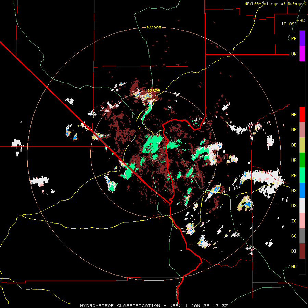The width and height of the screenshot is (308, 308).
Task: Click the GR legend color block
Action: coord(302,130)
